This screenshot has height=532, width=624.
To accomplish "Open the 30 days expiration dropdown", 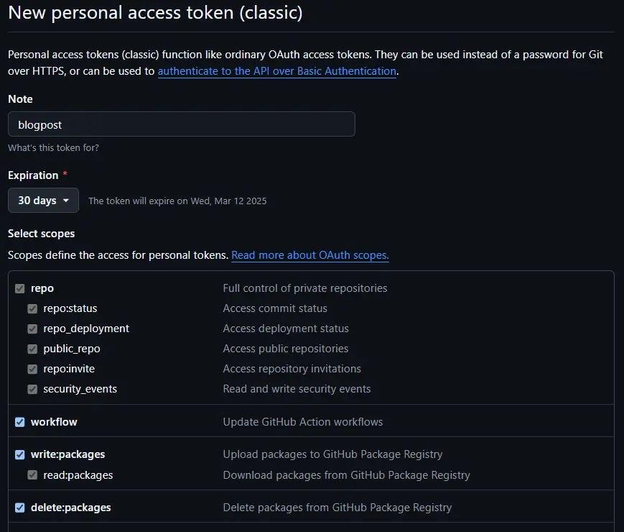I will (43, 201).
